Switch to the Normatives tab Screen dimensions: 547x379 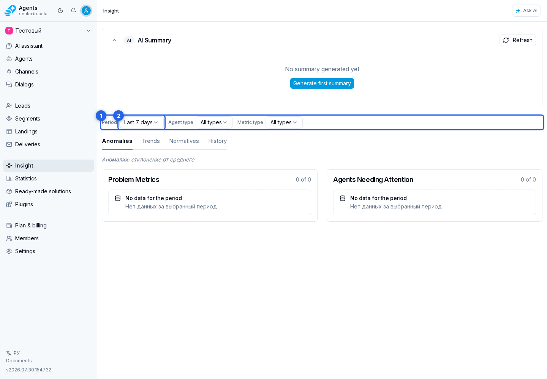pos(184,141)
